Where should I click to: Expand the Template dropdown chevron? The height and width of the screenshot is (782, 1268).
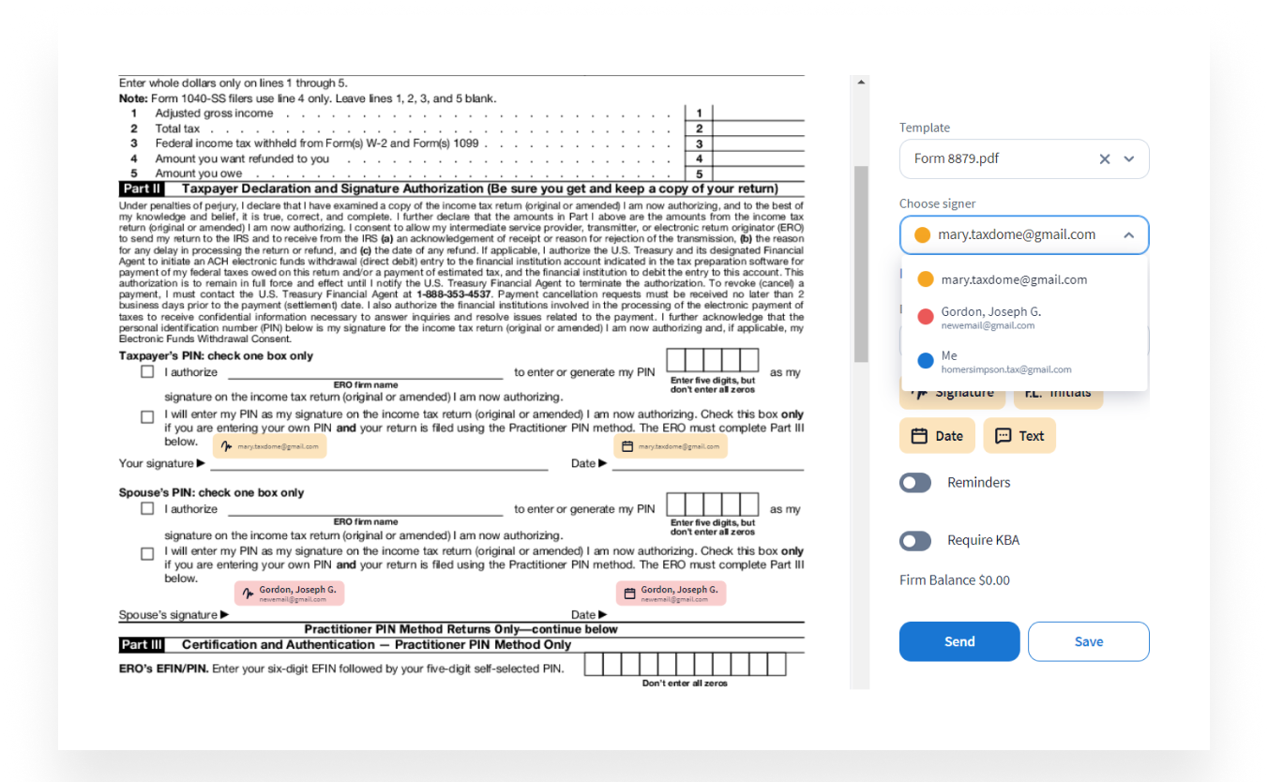point(1129,159)
